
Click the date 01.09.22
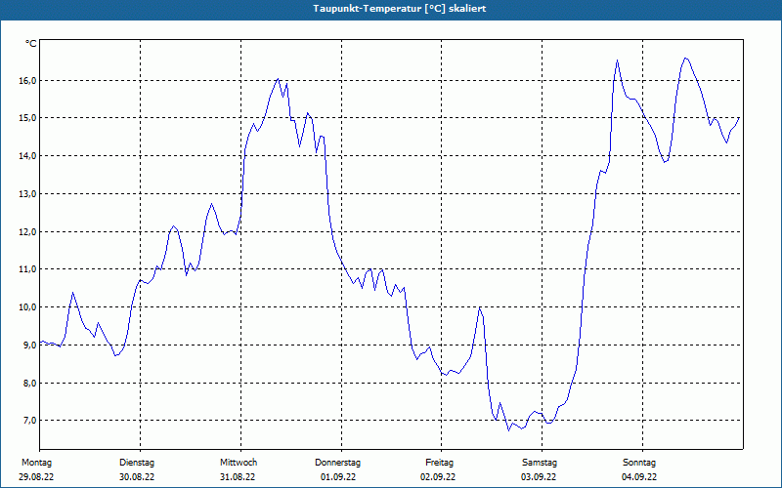[338, 477]
